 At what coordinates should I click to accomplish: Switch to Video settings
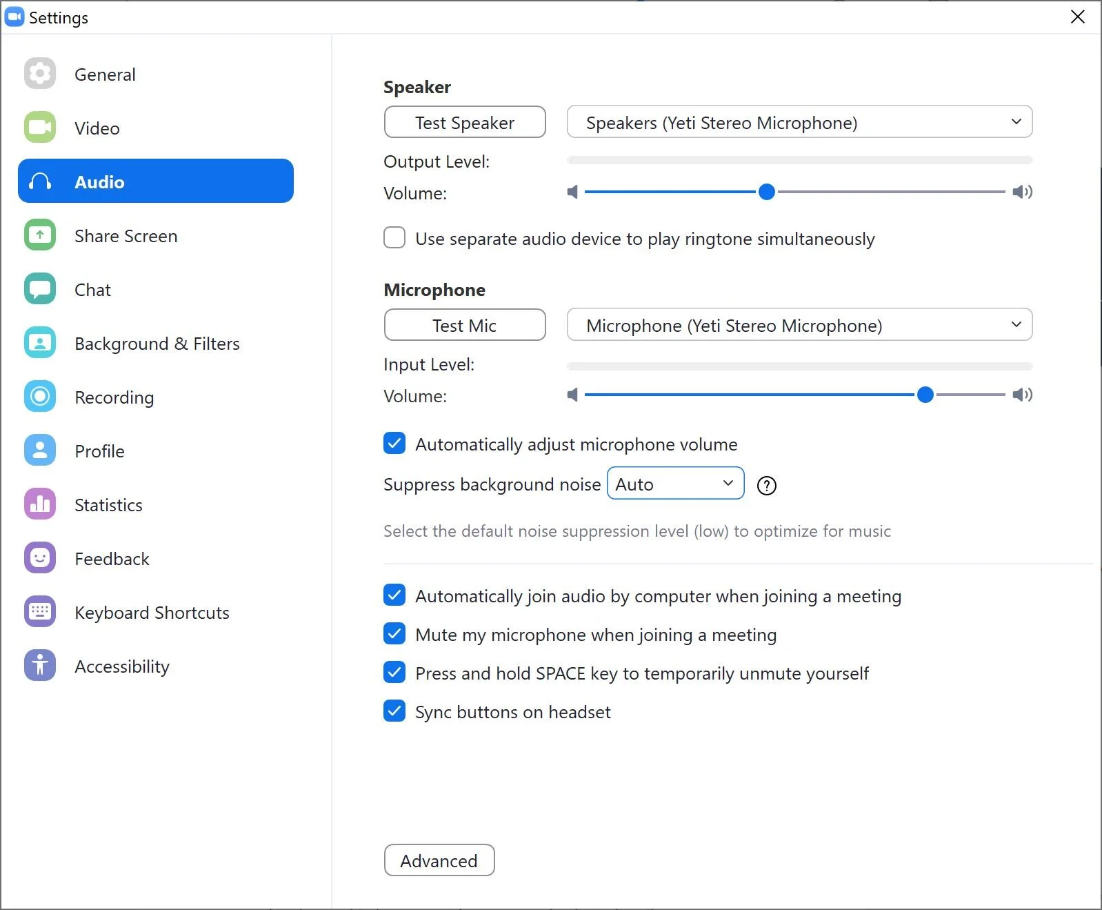pyautogui.click(x=156, y=128)
